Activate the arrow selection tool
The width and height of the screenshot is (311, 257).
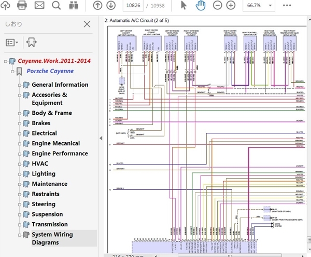coord(183,6)
